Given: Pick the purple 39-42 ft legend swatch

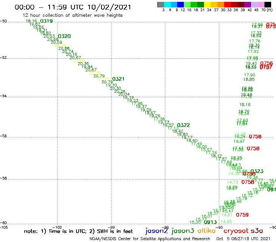Looking at the screenshot, I should point(248,4).
